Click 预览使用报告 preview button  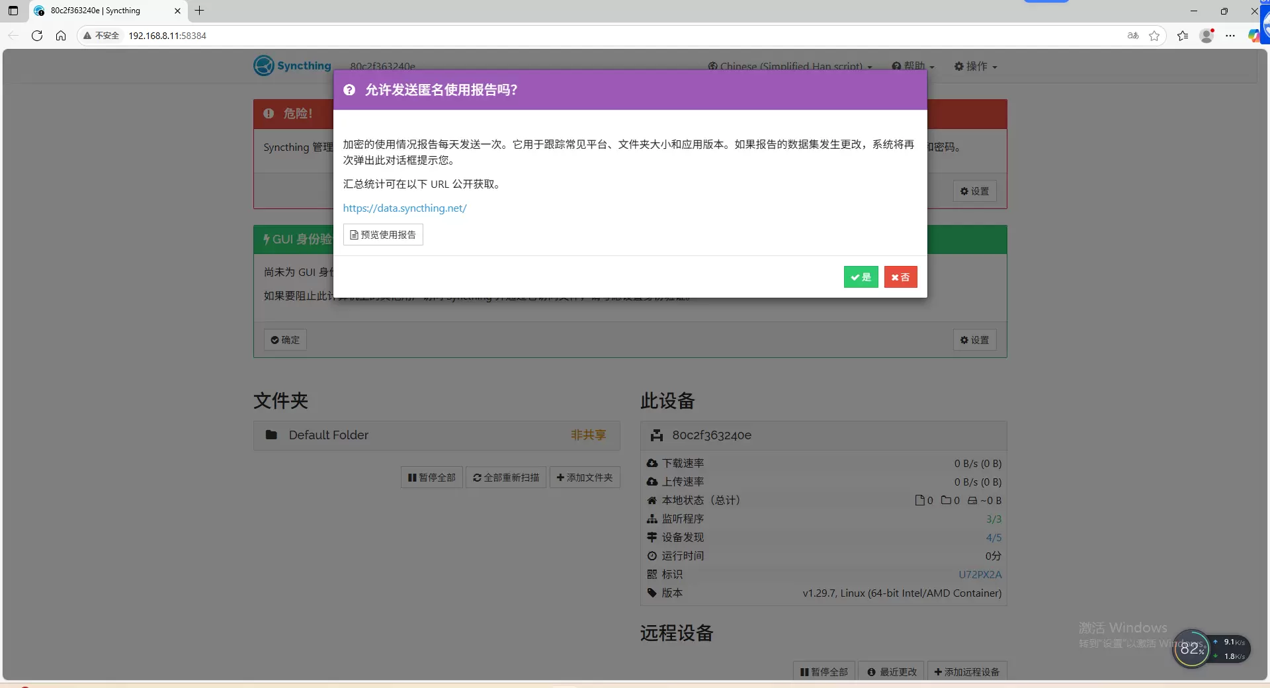pyautogui.click(x=383, y=235)
